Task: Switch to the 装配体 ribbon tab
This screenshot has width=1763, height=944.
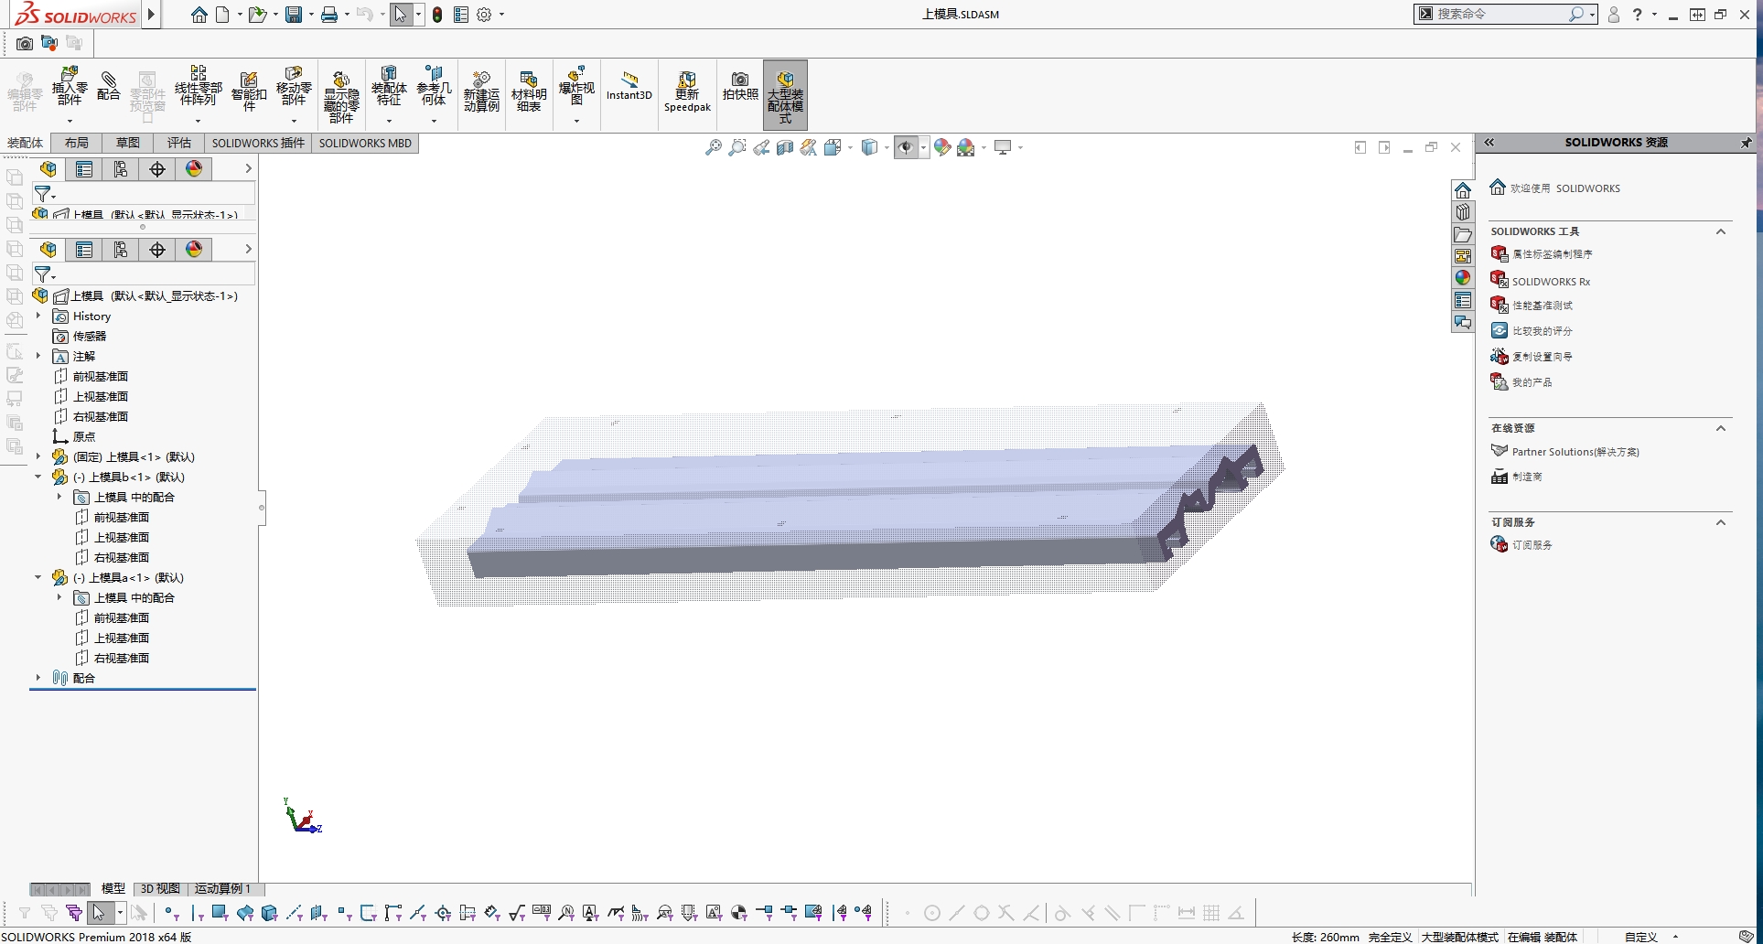Action: pyautogui.click(x=26, y=143)
